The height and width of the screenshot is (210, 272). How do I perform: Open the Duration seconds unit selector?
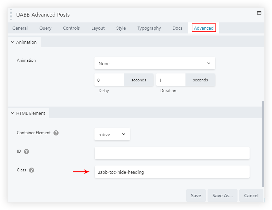point(200,80)
